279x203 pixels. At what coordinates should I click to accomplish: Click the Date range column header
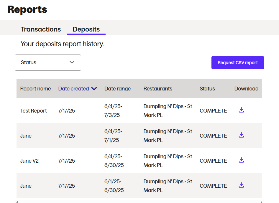(117, 88)
